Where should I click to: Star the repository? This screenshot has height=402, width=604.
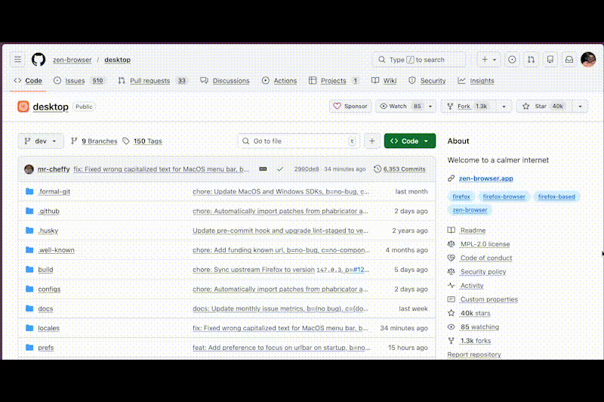544,106
